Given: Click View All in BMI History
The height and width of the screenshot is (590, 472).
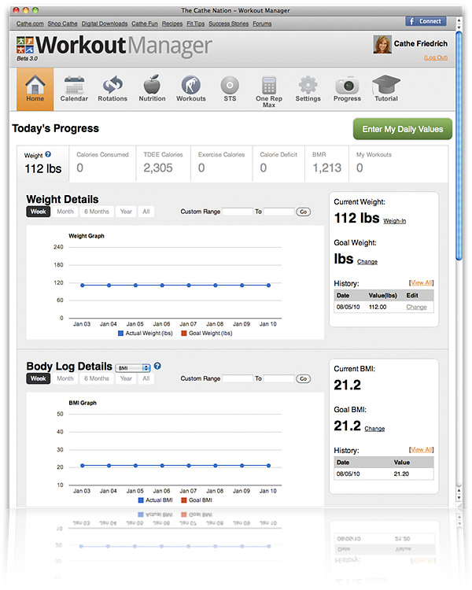Looking at the screenshot, I should 421,450.
